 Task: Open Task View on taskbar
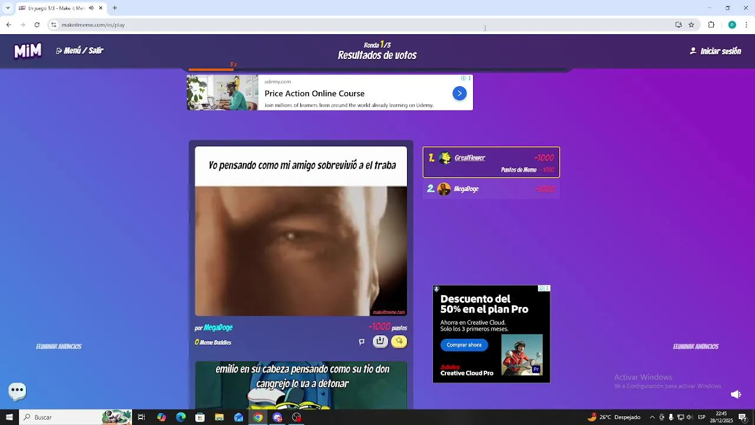click(x=142, y=417)
